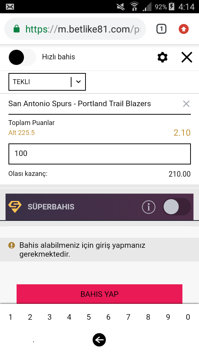The width and height of the screenshot is (199, 354).
Task: Tap the backspace arrow on keypad
Action: pyautogui.click(x=99, y=340)
